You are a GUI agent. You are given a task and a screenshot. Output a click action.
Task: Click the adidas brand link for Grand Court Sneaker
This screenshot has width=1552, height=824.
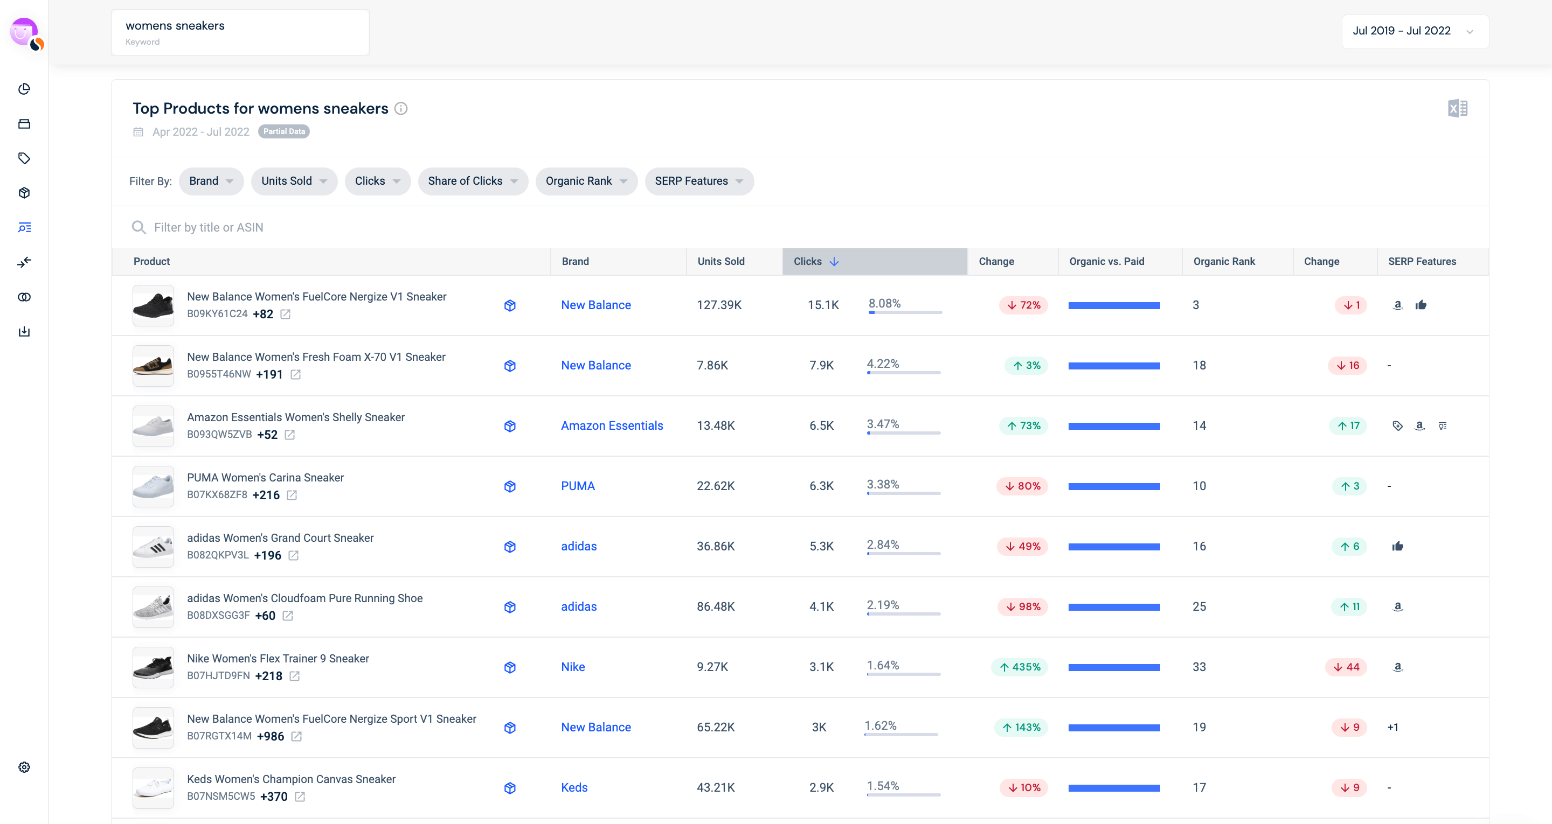(578, 546)
